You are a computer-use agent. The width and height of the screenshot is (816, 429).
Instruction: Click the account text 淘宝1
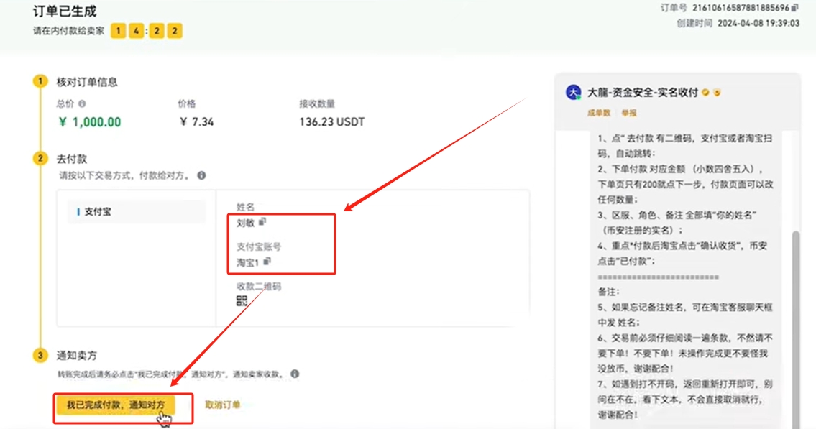coord(247,262)
